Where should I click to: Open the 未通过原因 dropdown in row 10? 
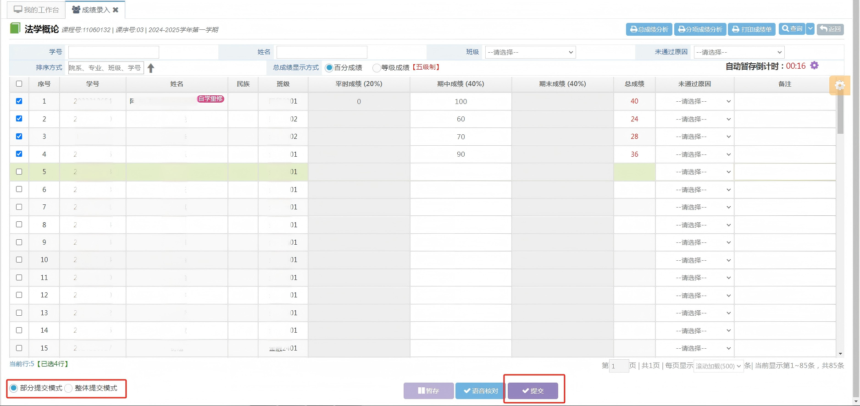pos(695,260)
